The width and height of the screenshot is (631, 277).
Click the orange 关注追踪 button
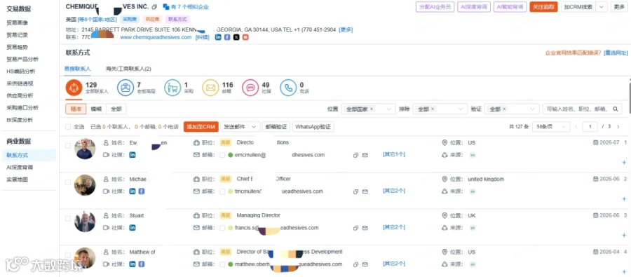point(543,7)
